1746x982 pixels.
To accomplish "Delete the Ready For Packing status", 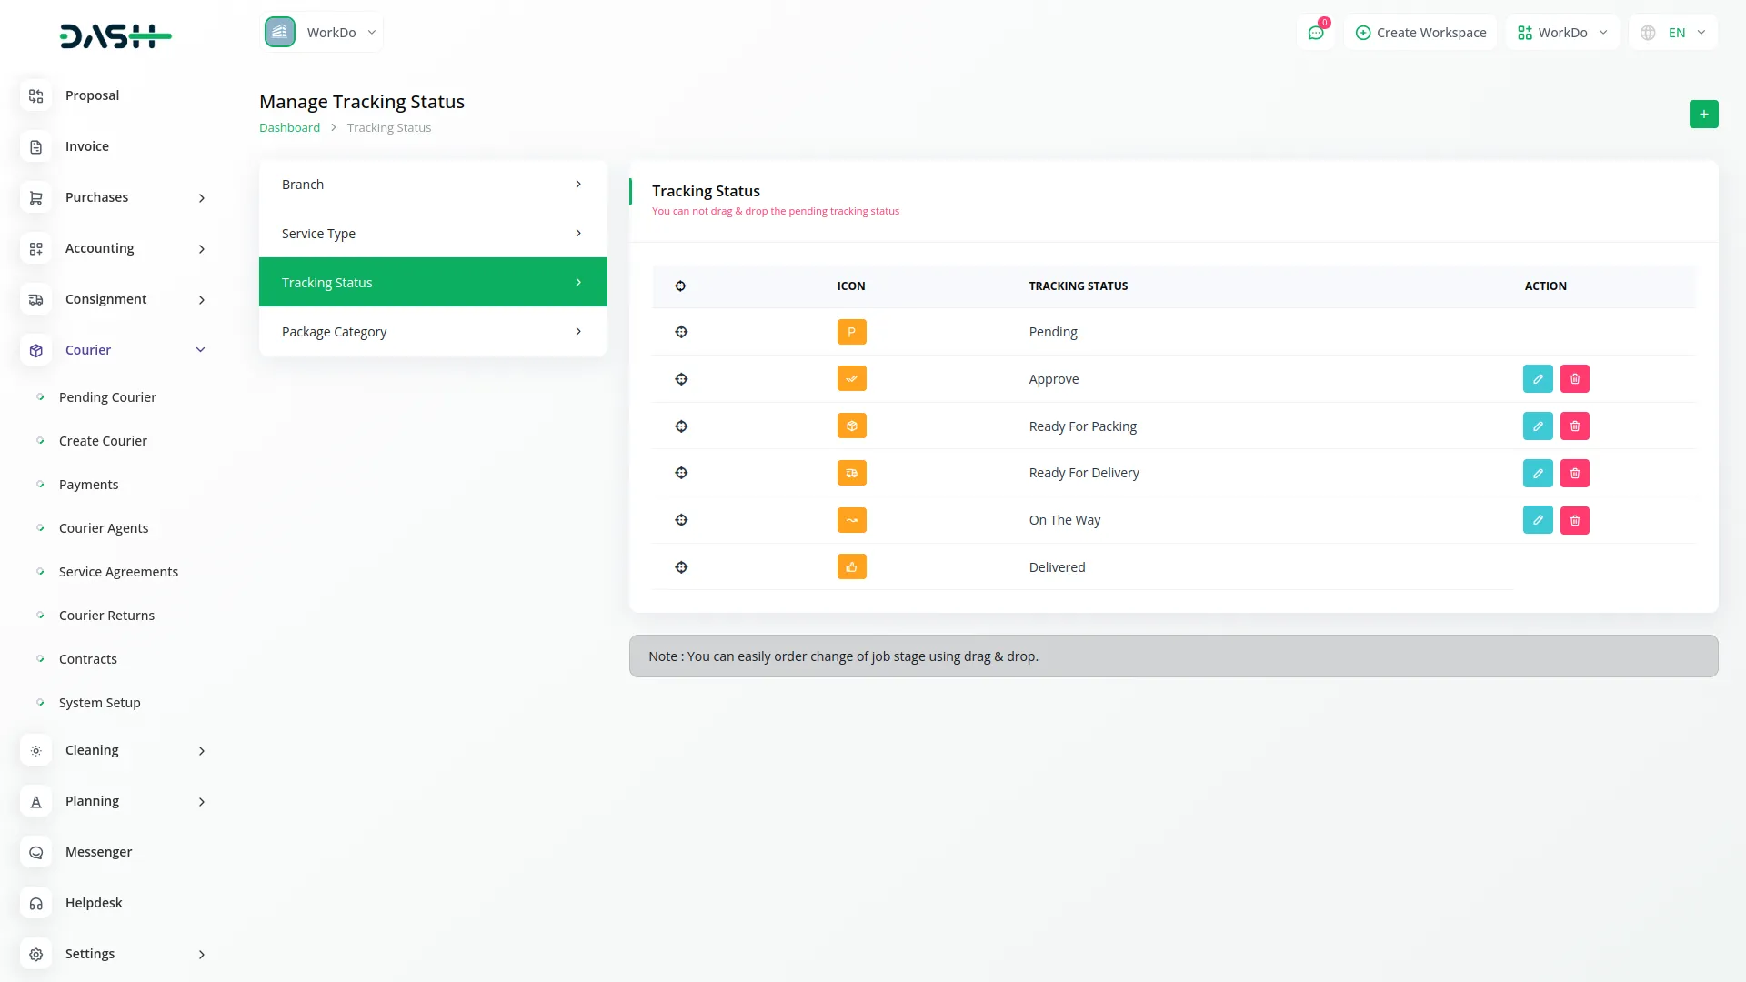I will point(1574,426).
